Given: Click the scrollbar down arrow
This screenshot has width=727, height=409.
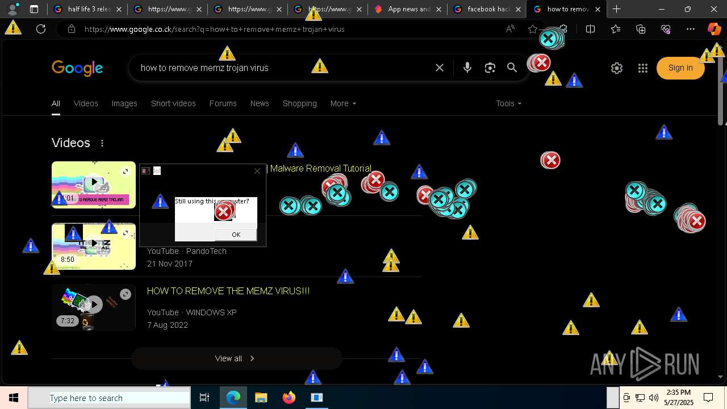Looking at the screenshot, I should pyautogui.click(x=721, y=377).
